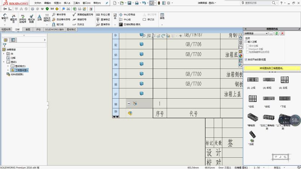Create a New document from top toolbar

click(x=115, y=3)
